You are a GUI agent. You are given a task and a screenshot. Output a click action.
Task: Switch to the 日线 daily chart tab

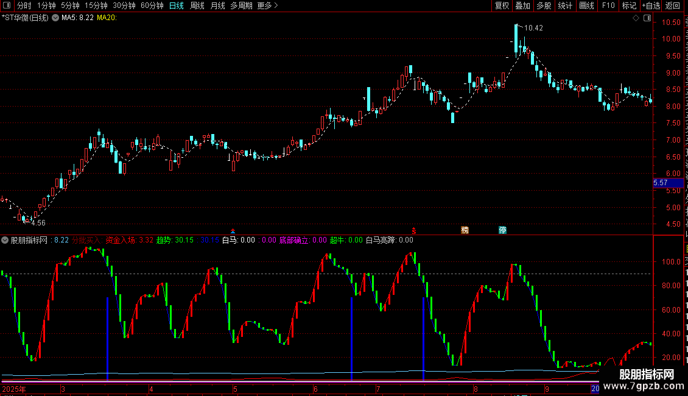(177, 5)
